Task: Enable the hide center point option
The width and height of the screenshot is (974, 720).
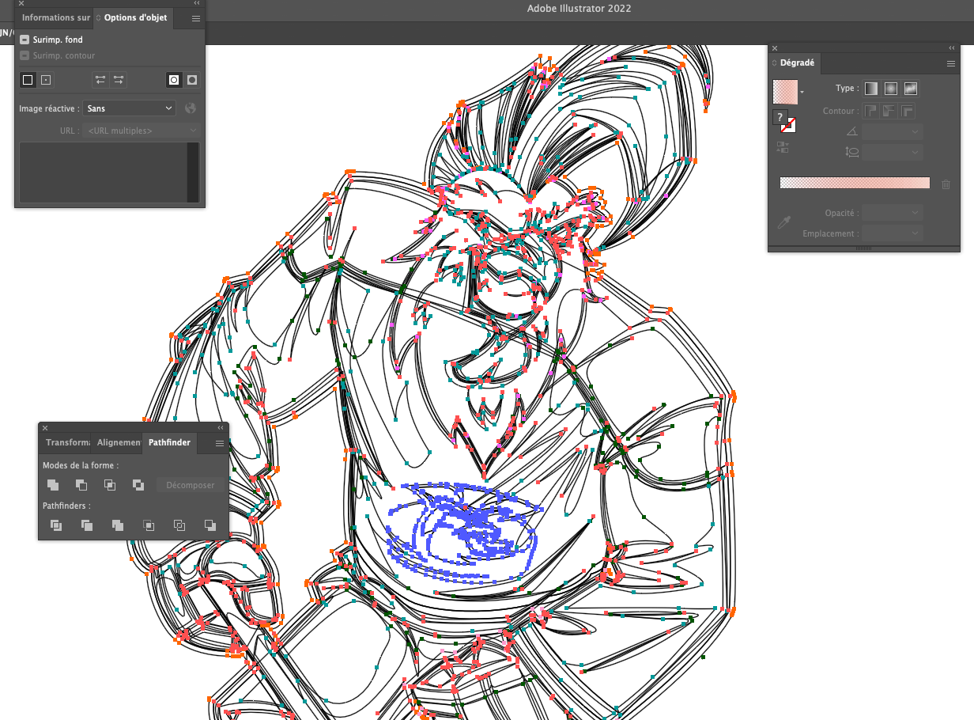Action: coord(28,80)
